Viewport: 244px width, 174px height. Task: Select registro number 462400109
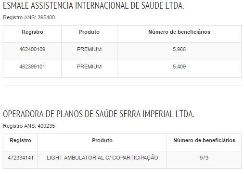click(32, 49)
